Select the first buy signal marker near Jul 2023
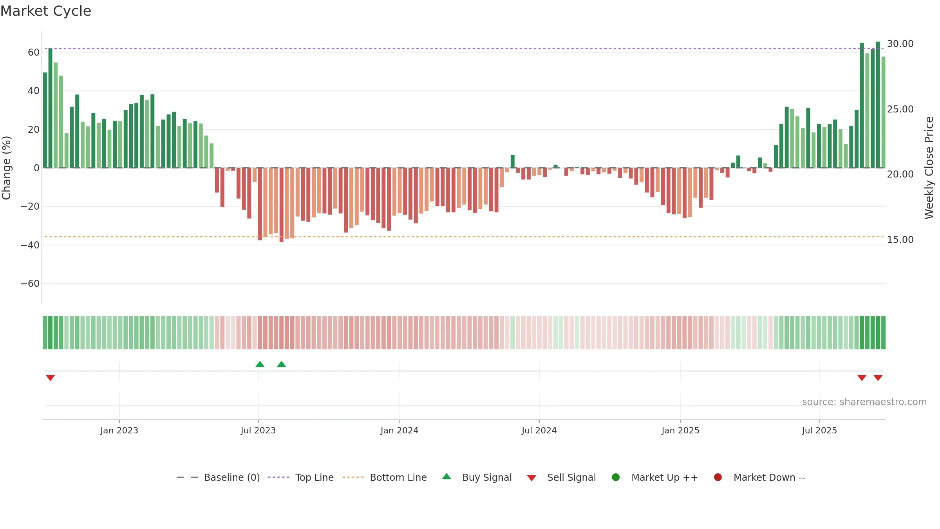The image size is (940, 529). click(x=260, y=364)
